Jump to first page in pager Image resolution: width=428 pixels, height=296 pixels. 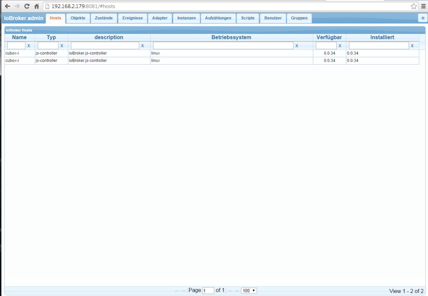click(x=177, y=291)
